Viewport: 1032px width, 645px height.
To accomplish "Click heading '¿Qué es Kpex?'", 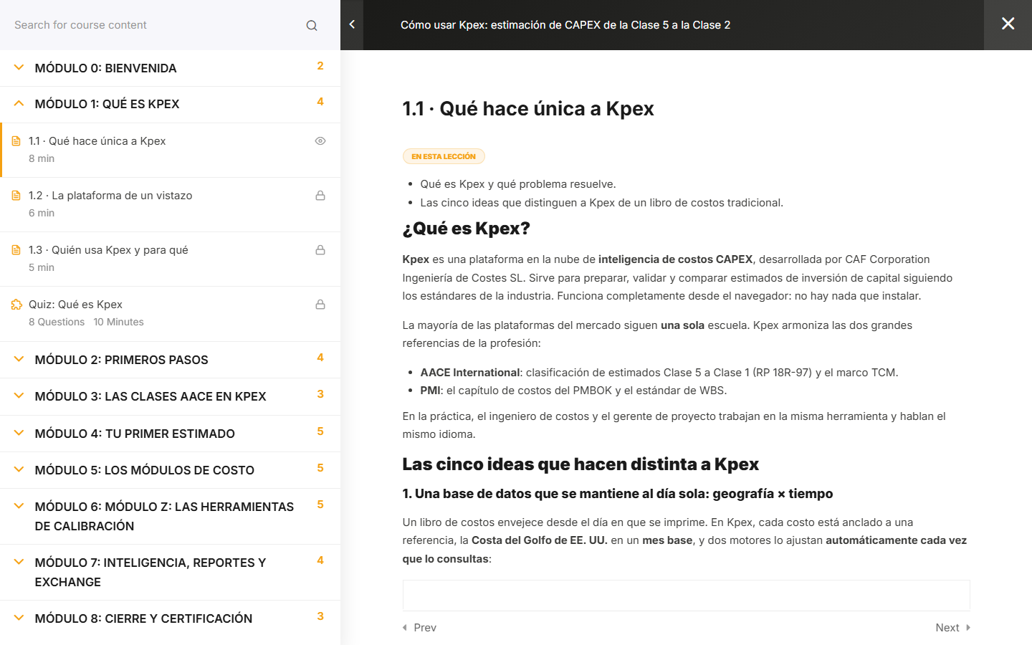I will 466,229.
